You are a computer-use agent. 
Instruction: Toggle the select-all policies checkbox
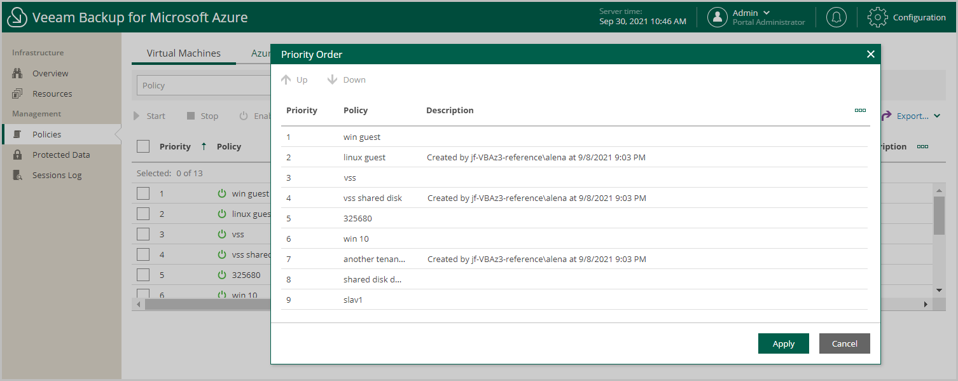click(143, 146)
